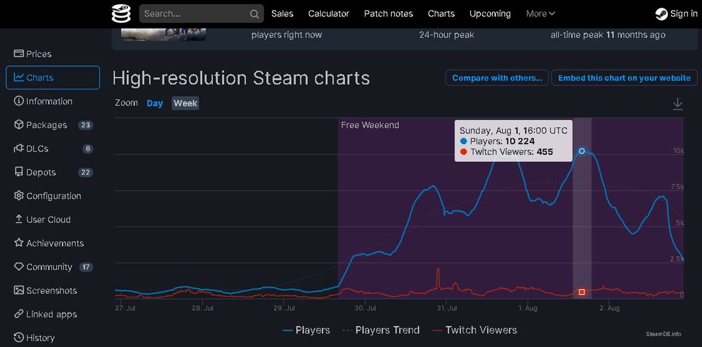Image resolution: width=702 pixels, height=347 pixels.
Task: Toggle the Players series in the legend
Action: [x=306, y=330]
